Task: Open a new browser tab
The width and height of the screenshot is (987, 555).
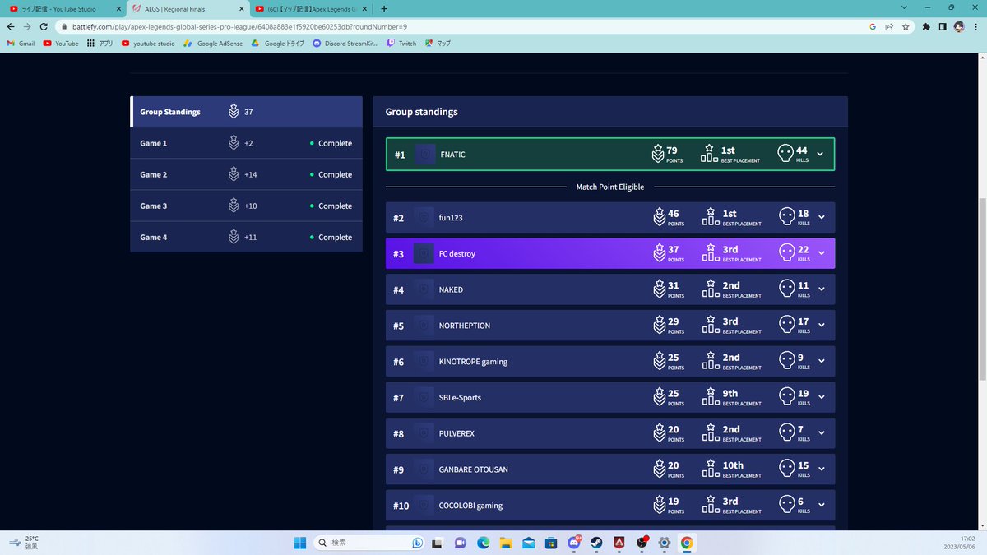Action: (384, 9)
